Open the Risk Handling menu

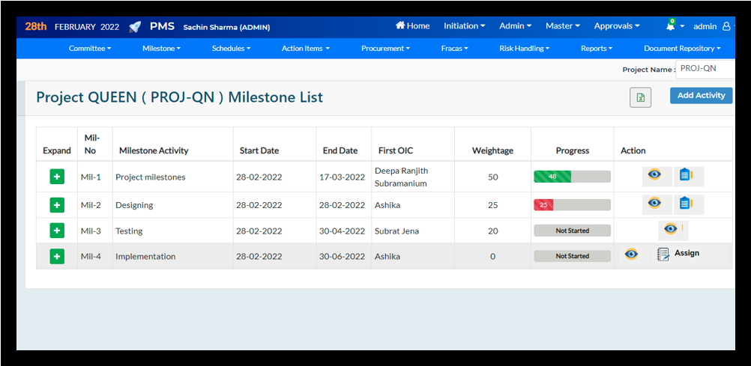tap(524, 49)
